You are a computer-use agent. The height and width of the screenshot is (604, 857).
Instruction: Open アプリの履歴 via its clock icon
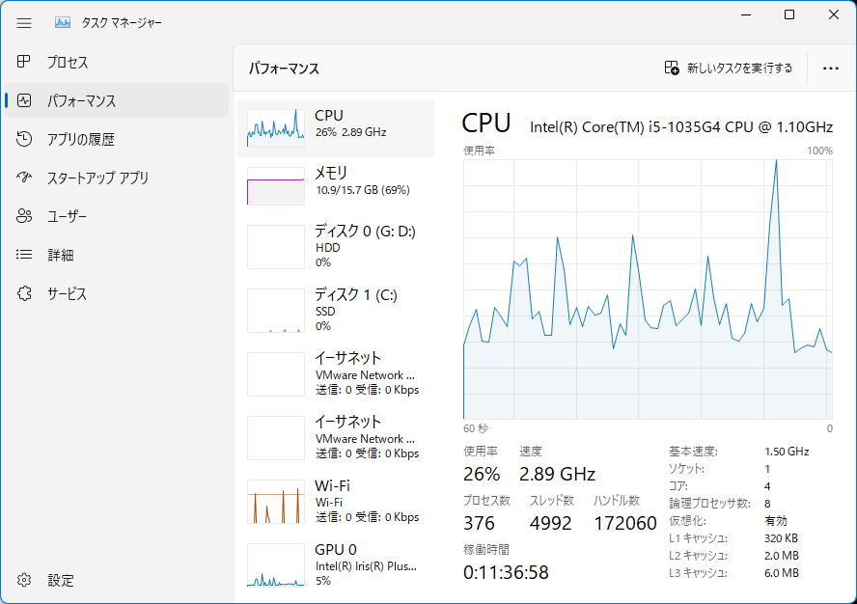(x=22, y=139)
